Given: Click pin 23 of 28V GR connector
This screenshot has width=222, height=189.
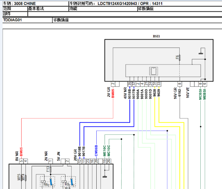Looking at the screenshot, I should point(88,161).
